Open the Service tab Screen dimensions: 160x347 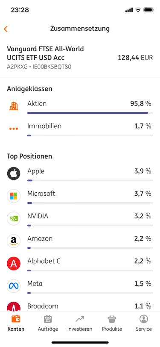pos(144,323)
